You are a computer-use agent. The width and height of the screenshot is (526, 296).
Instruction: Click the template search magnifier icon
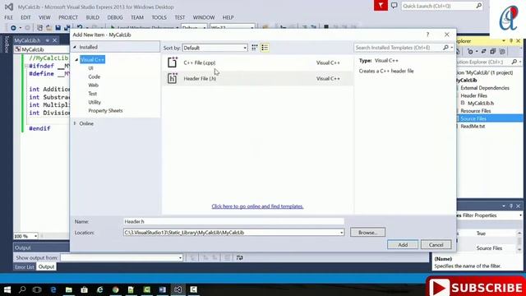pos(445,48)
